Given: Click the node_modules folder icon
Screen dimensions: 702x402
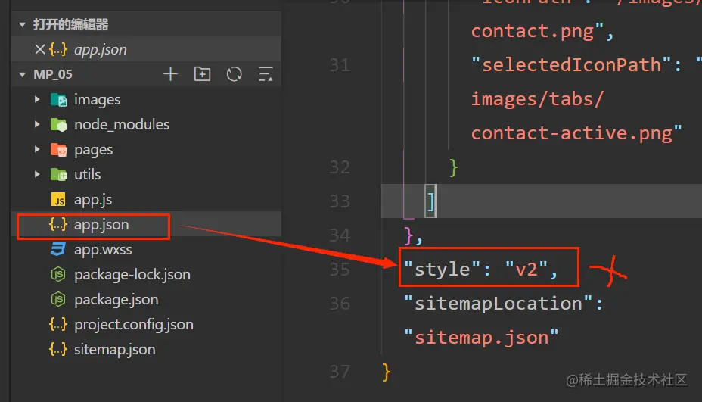Looking at the screenshot, I should click(58, 125).
